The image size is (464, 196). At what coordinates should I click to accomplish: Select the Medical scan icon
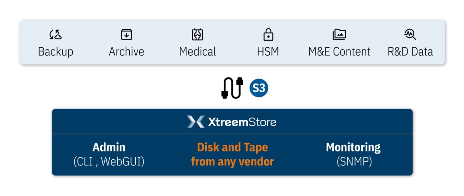198,35
